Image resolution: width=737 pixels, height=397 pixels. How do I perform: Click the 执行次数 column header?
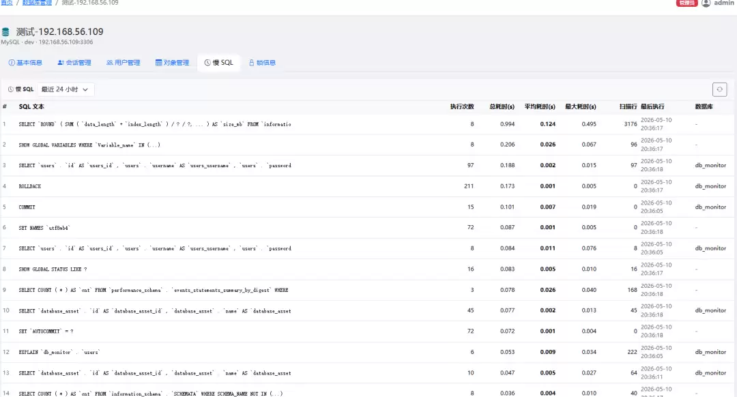click(462, 106)
